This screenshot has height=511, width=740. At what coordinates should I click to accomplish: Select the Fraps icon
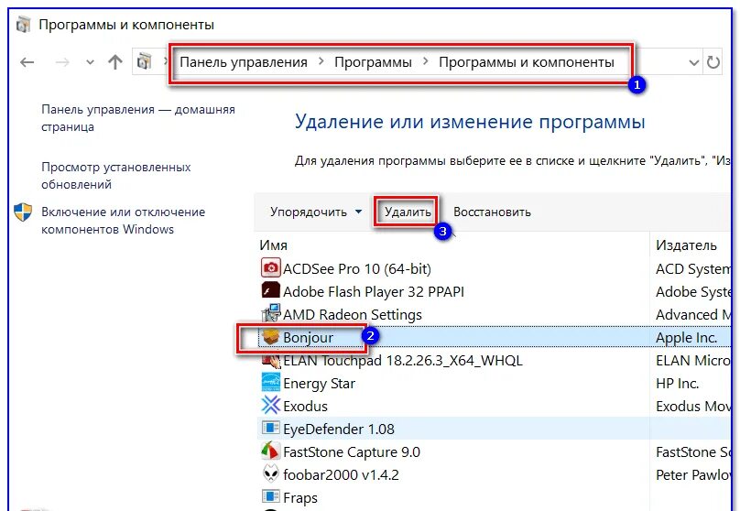(x=270, y=497)
